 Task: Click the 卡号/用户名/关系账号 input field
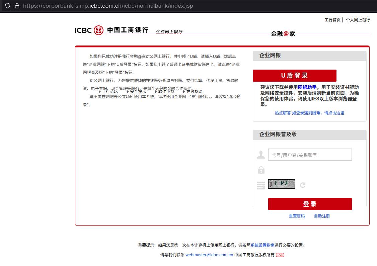[x=310, y=154]
